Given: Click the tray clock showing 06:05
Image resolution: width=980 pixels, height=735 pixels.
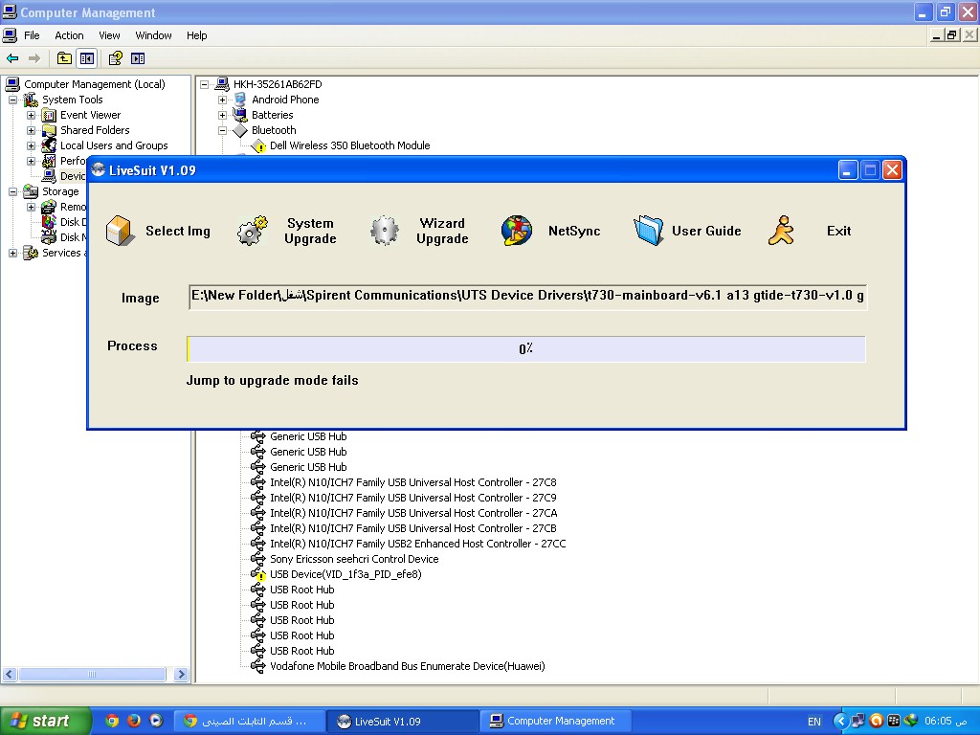Looking at the screenshot, I should coord(946,722).
